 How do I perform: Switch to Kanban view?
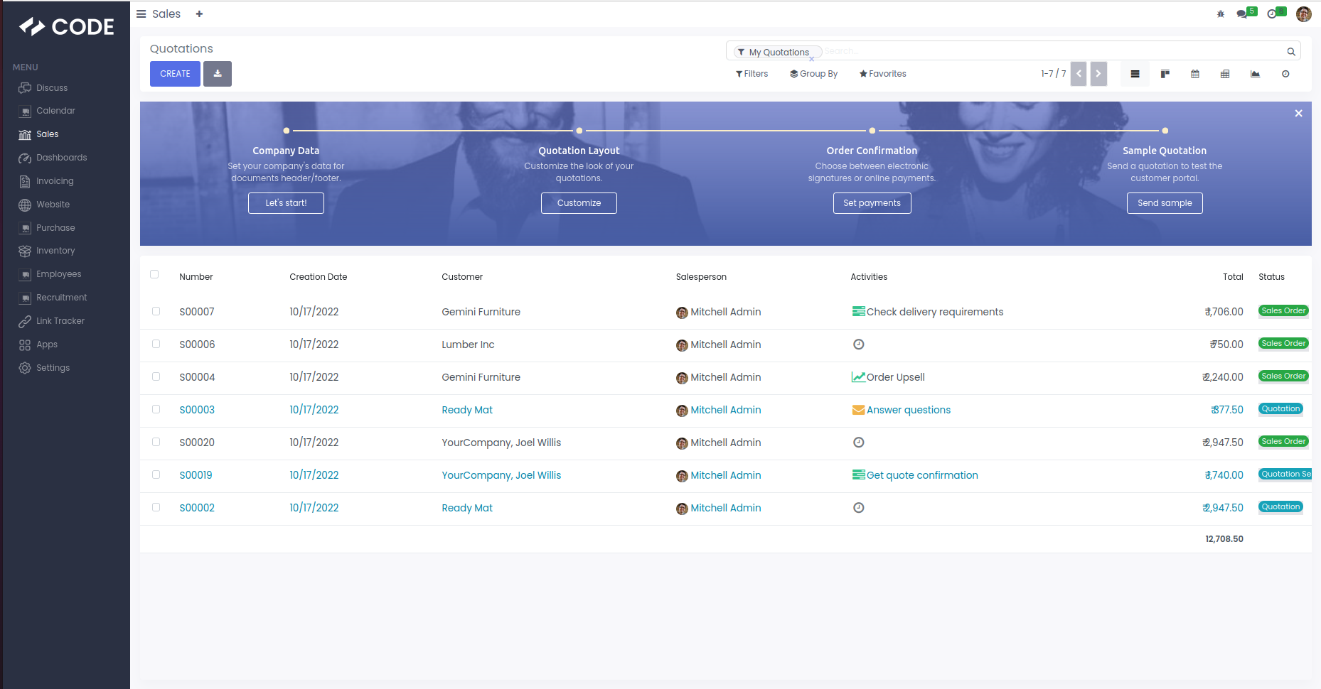pos(1165,74)
